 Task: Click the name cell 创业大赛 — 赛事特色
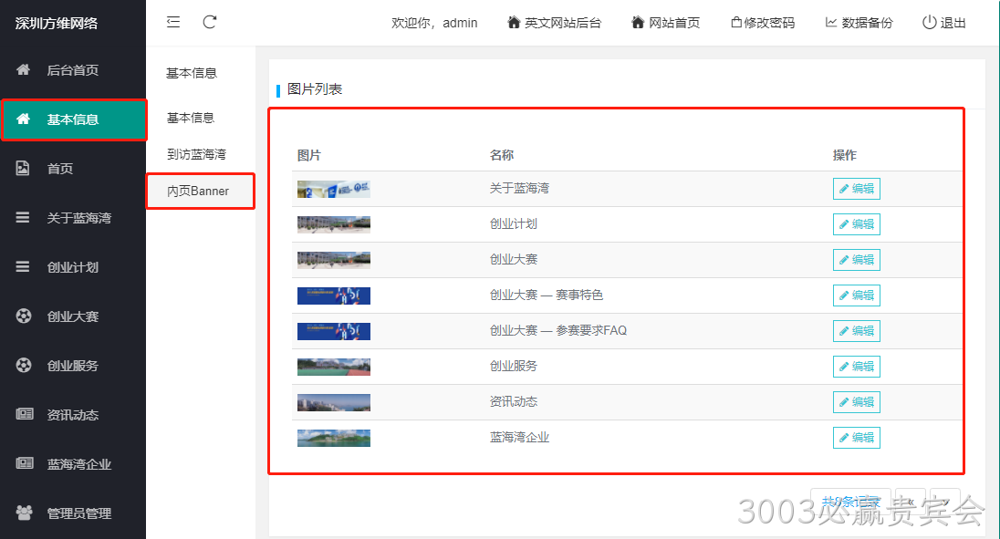546,295
